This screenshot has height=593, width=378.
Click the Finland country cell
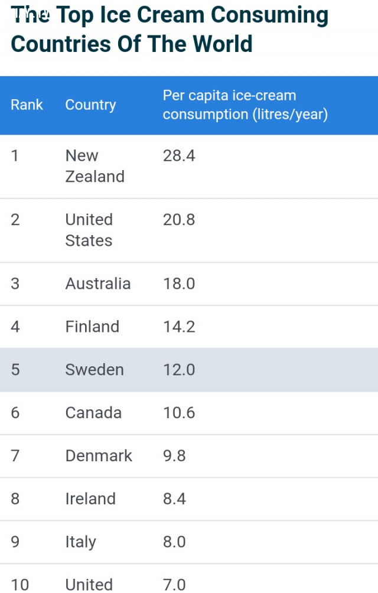(x=92, y=327)
